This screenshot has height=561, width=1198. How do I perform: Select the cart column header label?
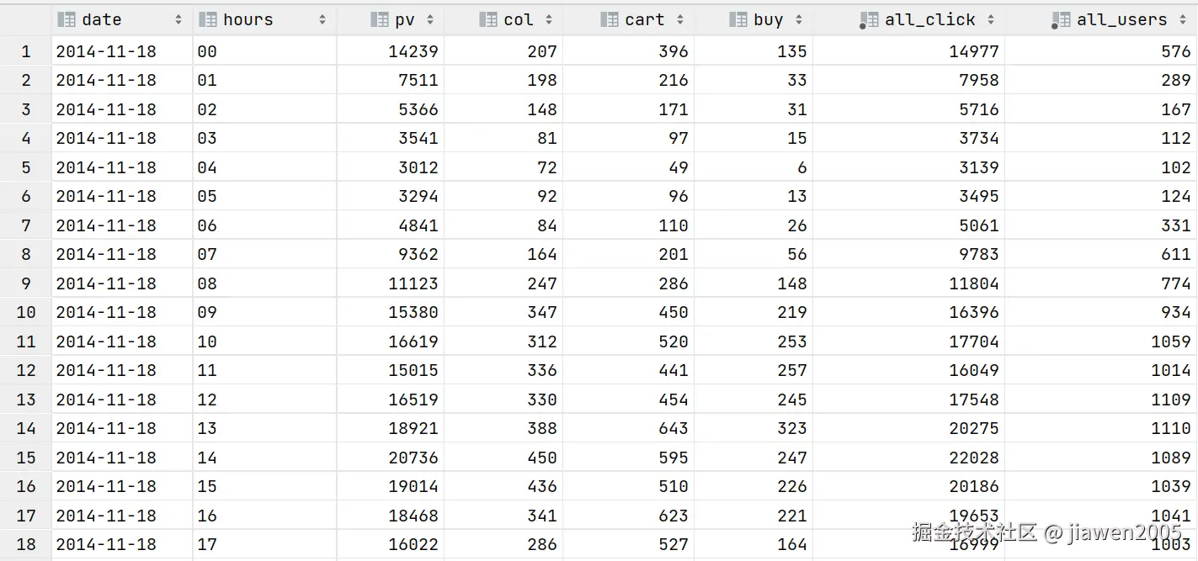click(645, 19)
